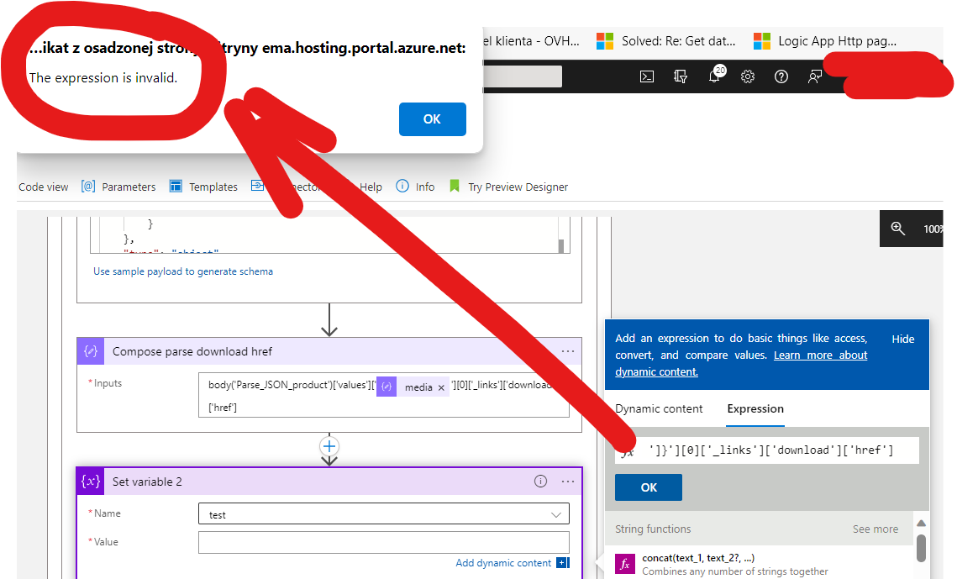957x579 pixels.
Task: Select the media dynamic token
Action: (x=412, y=387)
